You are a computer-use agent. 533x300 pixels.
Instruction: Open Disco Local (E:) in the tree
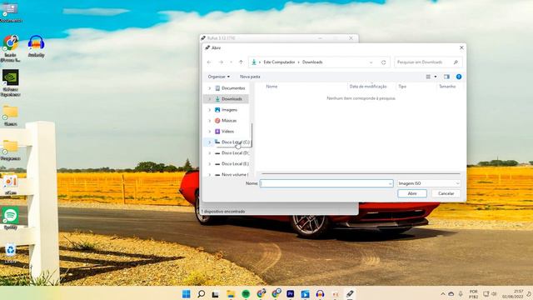point(235,164)
